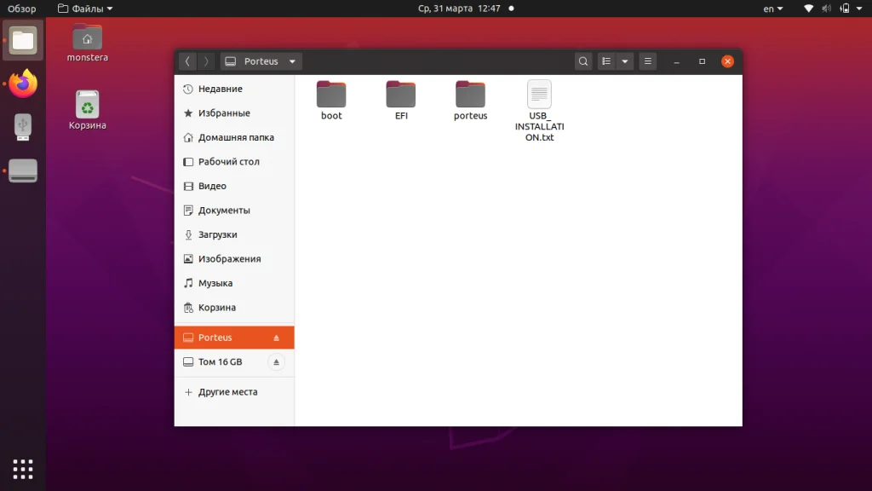This screenshot has height=491, width=872.
Task: Click the back navigation arrow
Action: [187, 61]
